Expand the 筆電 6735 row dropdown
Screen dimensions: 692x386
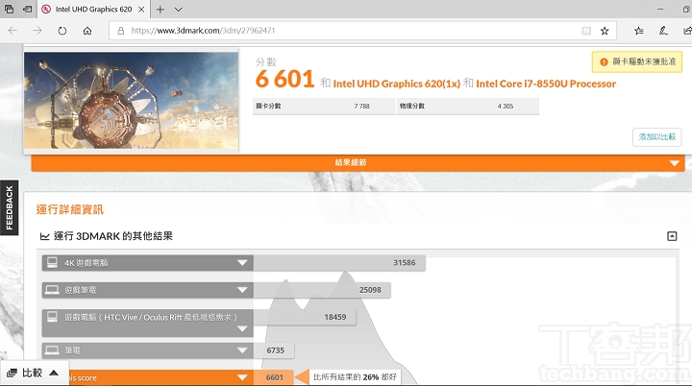(242, 350)
